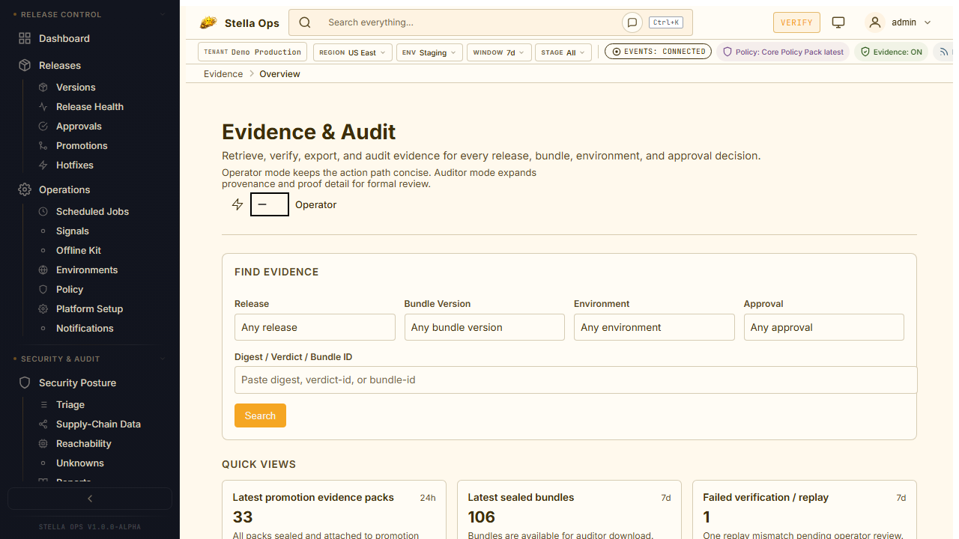Collapse the Release Control section chevron
This screenshot has height=539, width=959.
(x=163, y=14)
